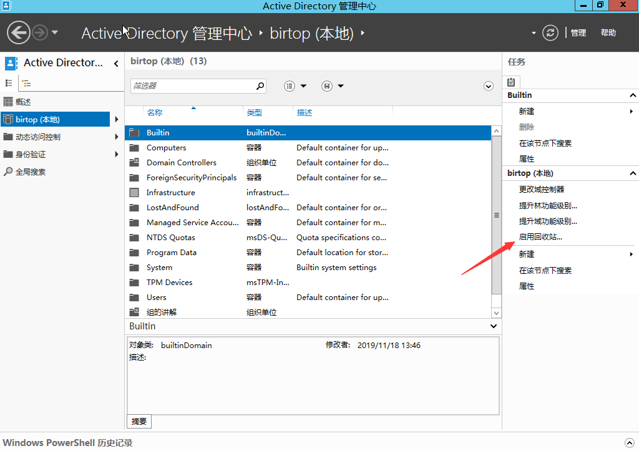Open 身份验证 in navigation pane

pos(31,155)
